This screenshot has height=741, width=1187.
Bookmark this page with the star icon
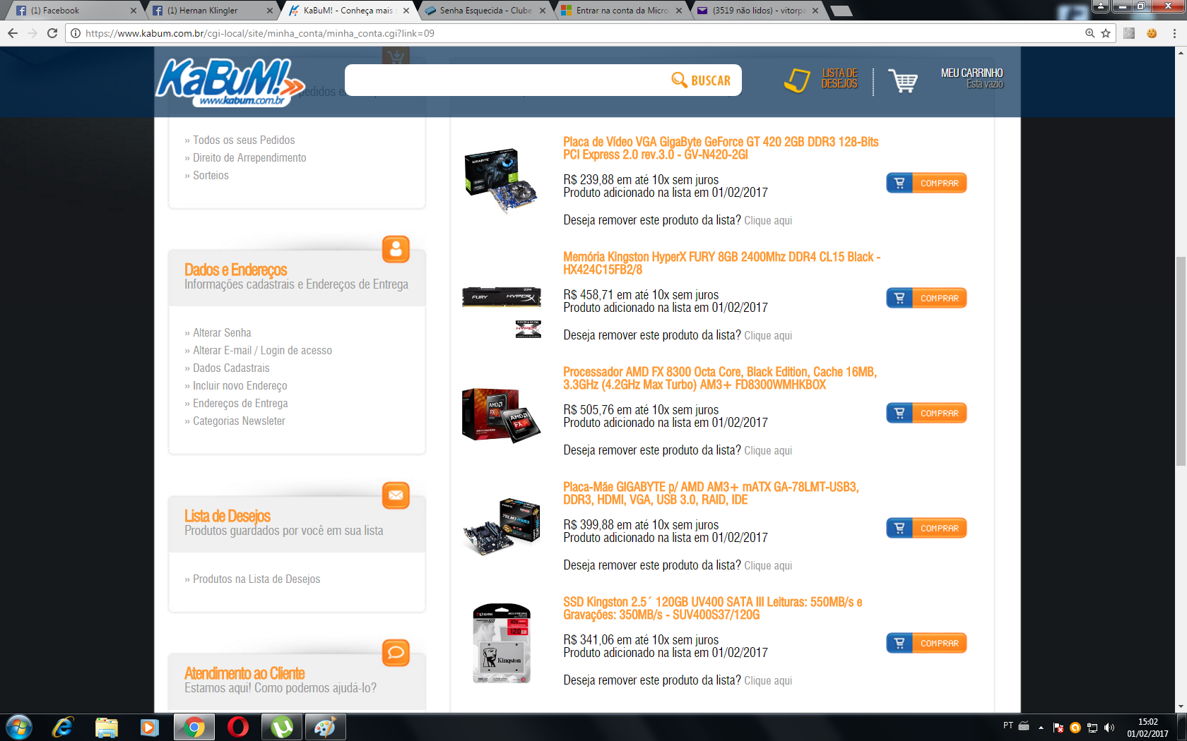(1106, 33)
